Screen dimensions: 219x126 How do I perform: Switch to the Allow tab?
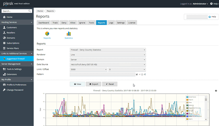point(73,23)
